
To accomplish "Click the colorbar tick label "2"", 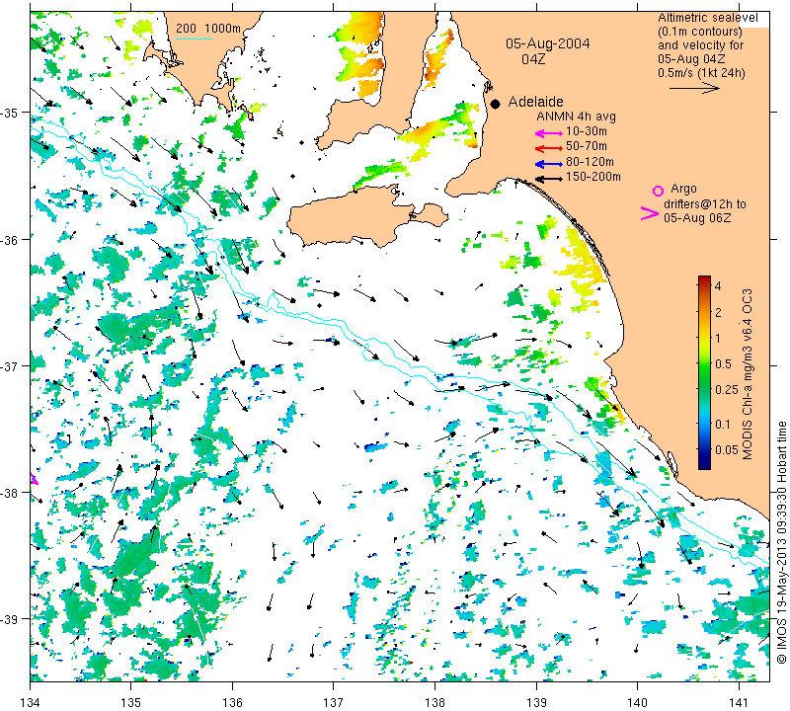I will (718, 312).
